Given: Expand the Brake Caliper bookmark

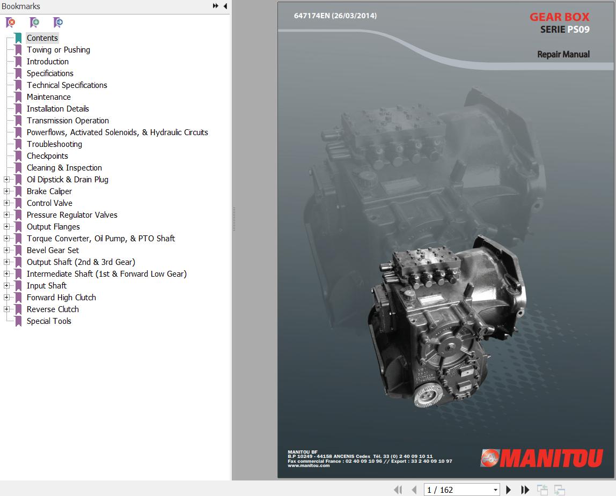Looking at the screenshot, I should click(6, 191).
